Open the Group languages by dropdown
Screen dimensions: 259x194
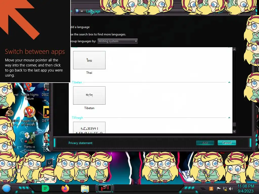pos(117,41)
